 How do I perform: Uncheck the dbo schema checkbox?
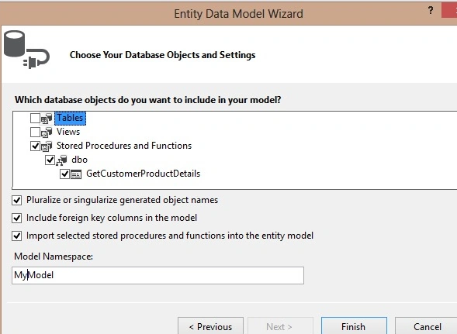(x=50, y=160)
